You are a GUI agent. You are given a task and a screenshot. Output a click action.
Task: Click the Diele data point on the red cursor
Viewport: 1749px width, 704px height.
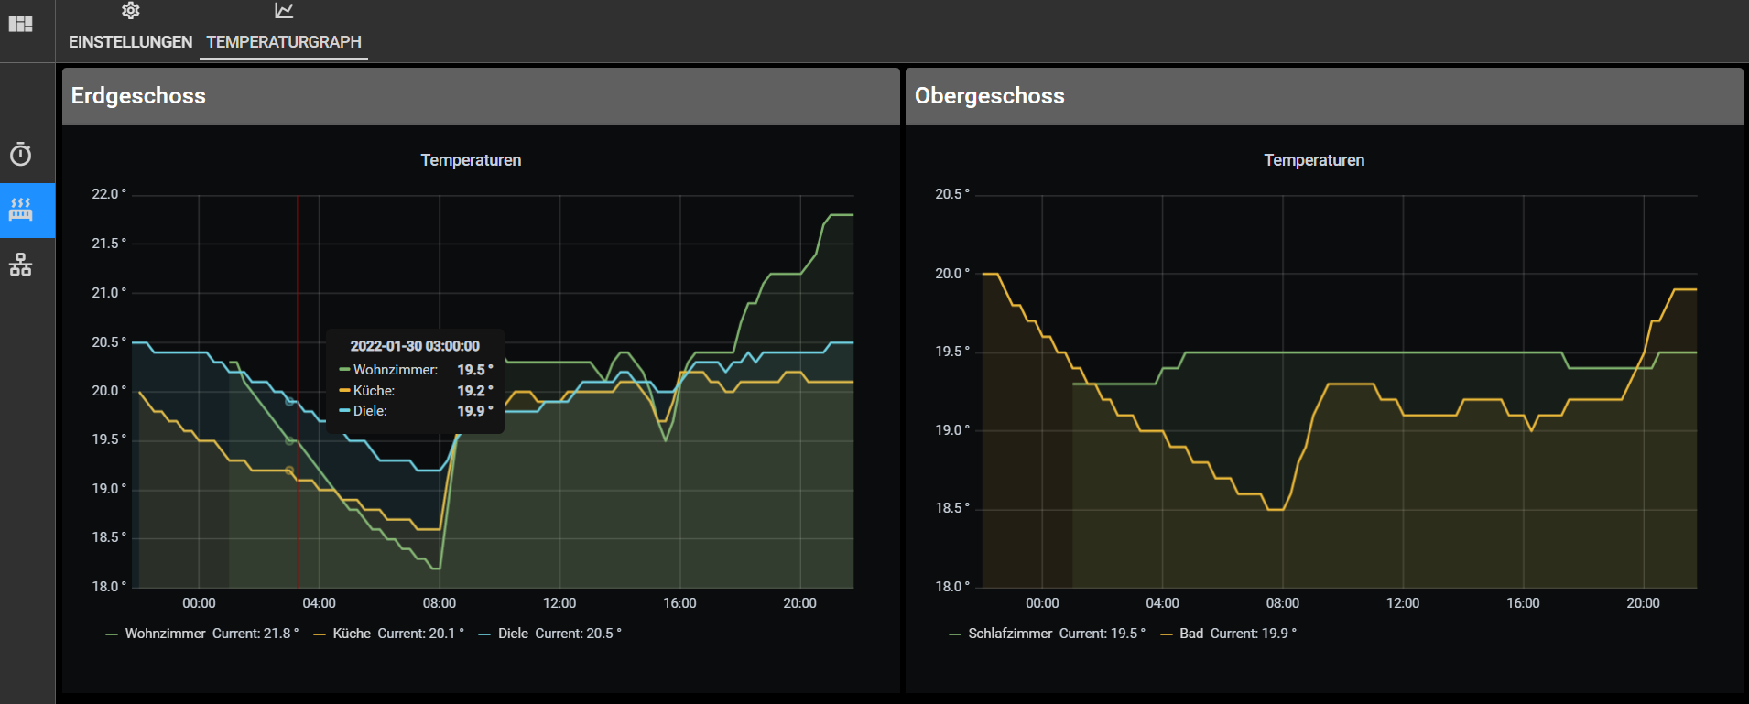point(290,401)
